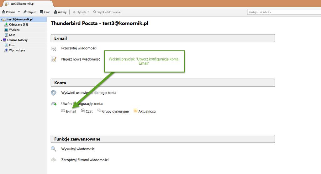Viewport: 321px width, 174px height.
Task: Select the test3@komornik.pl account in folder tree
Action: (23, 19)
